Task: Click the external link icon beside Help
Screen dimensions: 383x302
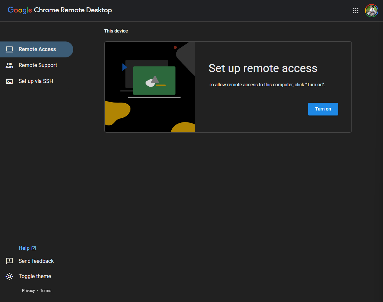Action: (x=34, y=248)
